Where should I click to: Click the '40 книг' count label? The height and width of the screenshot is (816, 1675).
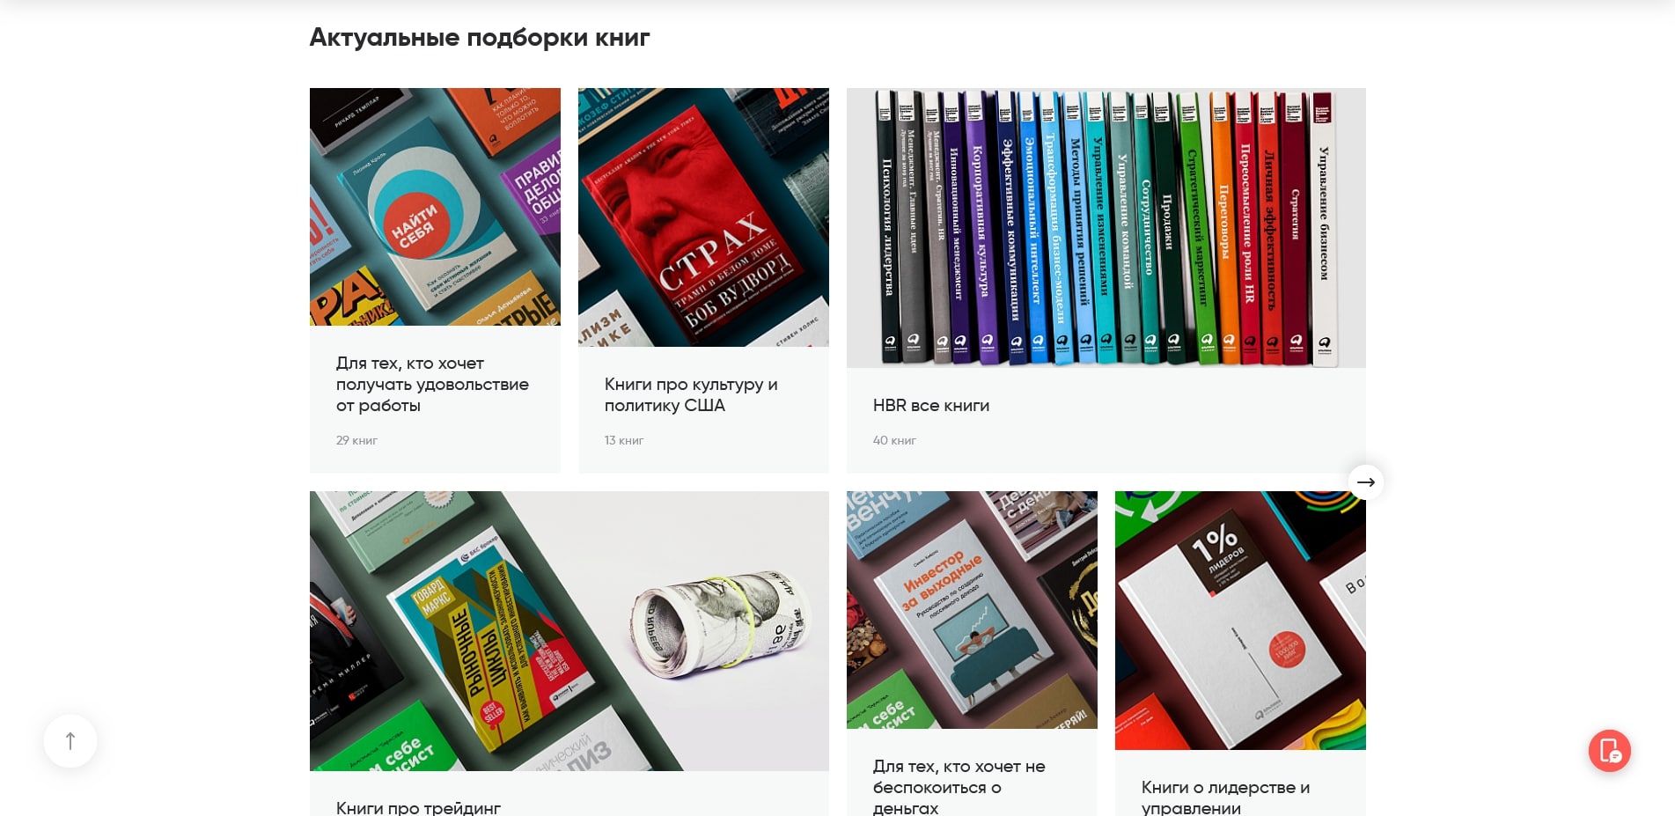coord(894,440)
